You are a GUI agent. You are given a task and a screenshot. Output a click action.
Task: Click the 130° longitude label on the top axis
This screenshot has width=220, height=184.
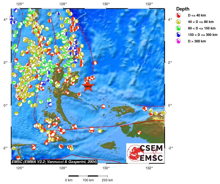[106, 4]
